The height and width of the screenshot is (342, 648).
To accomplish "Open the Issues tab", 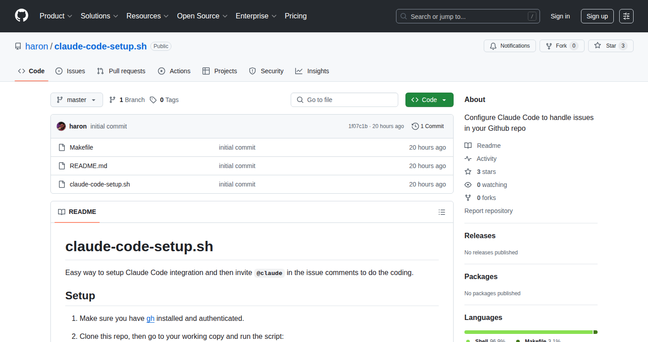I will click(70, 71).
